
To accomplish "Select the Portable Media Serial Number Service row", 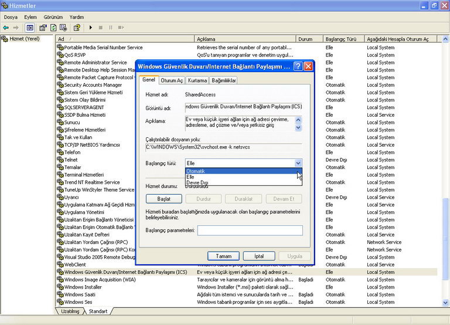I will (x=247, y=47).
